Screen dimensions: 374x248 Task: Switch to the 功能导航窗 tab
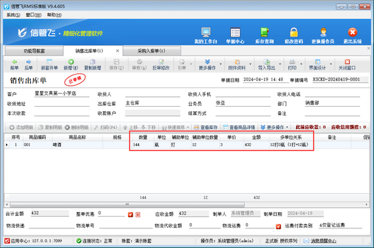[34, 51]
